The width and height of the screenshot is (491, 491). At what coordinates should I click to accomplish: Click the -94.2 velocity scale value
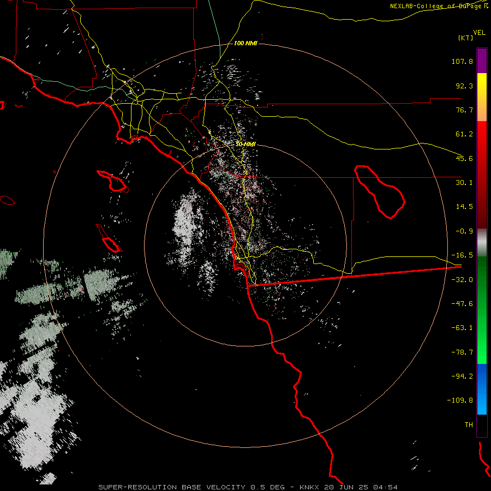[462, 376]
